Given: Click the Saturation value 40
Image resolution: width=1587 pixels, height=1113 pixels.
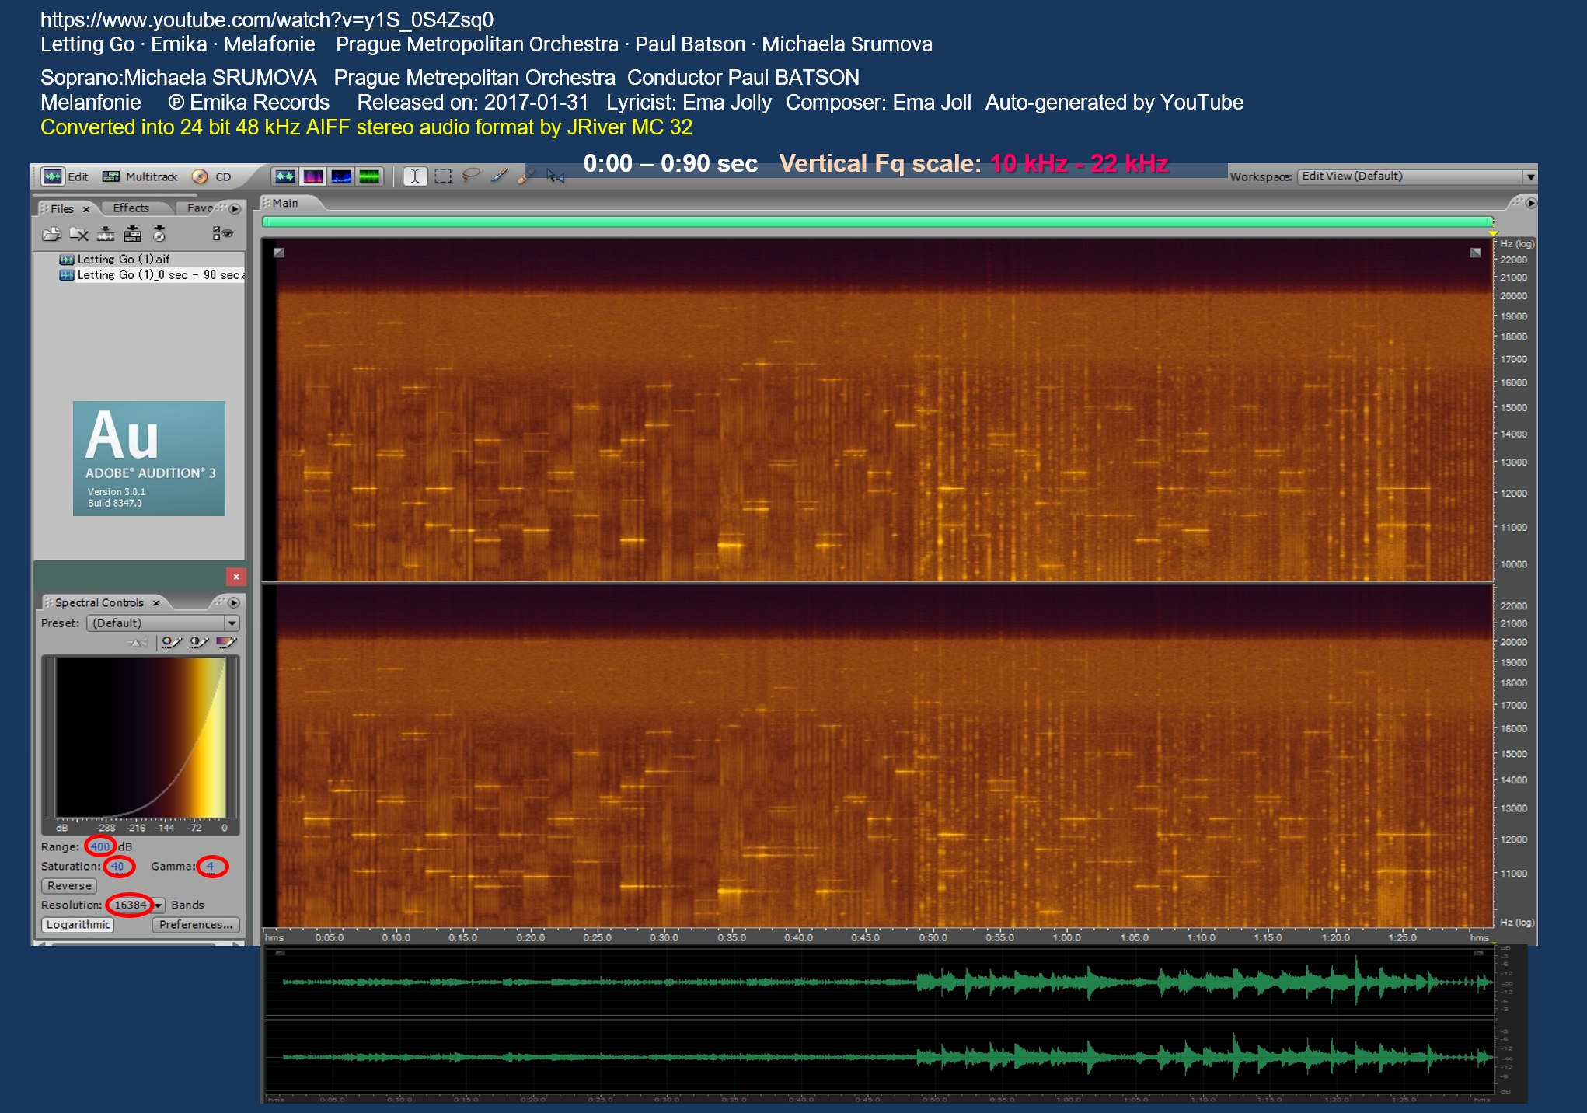Looking at the screenshot, I should tap(117, 866).
